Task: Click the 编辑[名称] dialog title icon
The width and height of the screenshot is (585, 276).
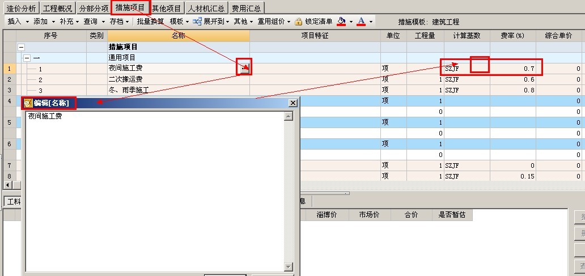Action: [x=28, y=103]
